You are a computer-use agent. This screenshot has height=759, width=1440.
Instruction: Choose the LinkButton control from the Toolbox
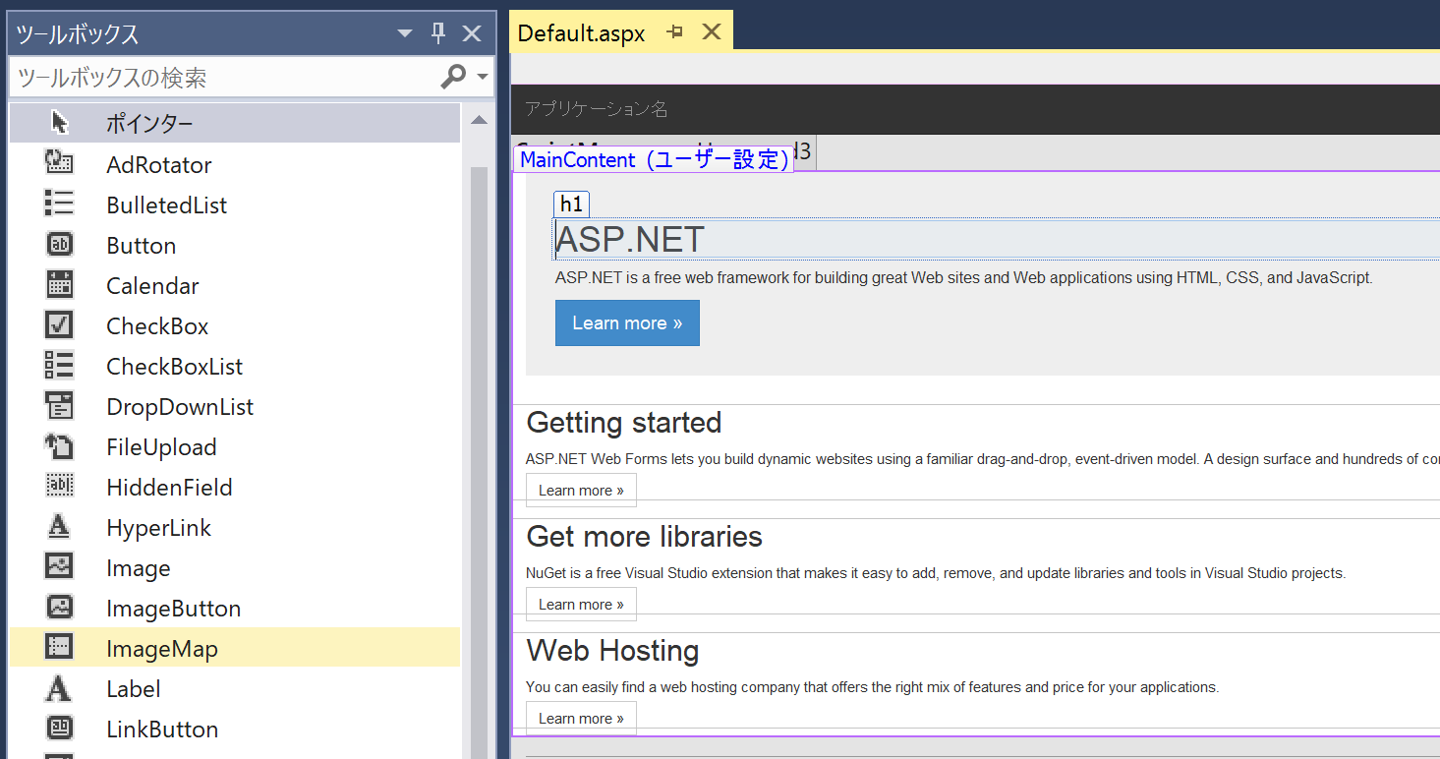[x=161, y=729]
